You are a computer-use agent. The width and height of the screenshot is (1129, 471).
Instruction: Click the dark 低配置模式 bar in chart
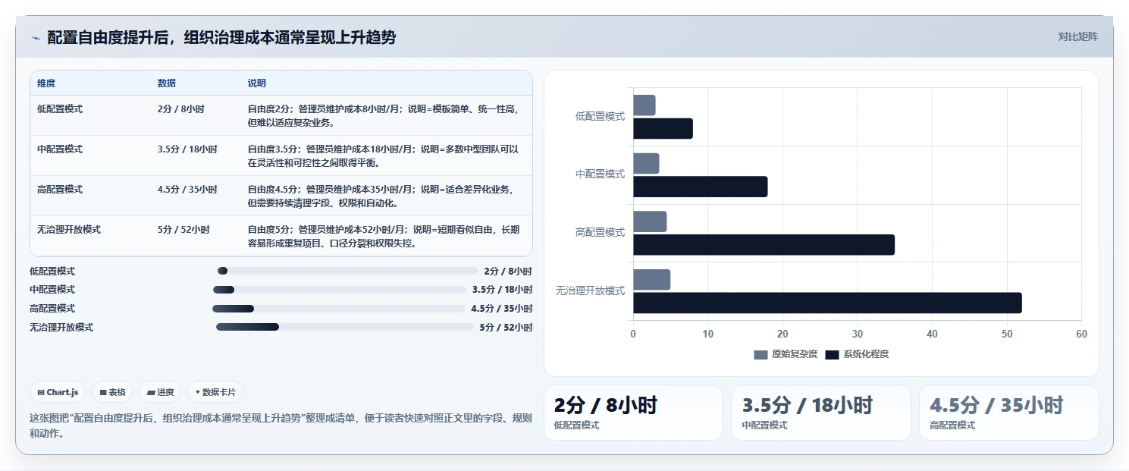[663, 128]
